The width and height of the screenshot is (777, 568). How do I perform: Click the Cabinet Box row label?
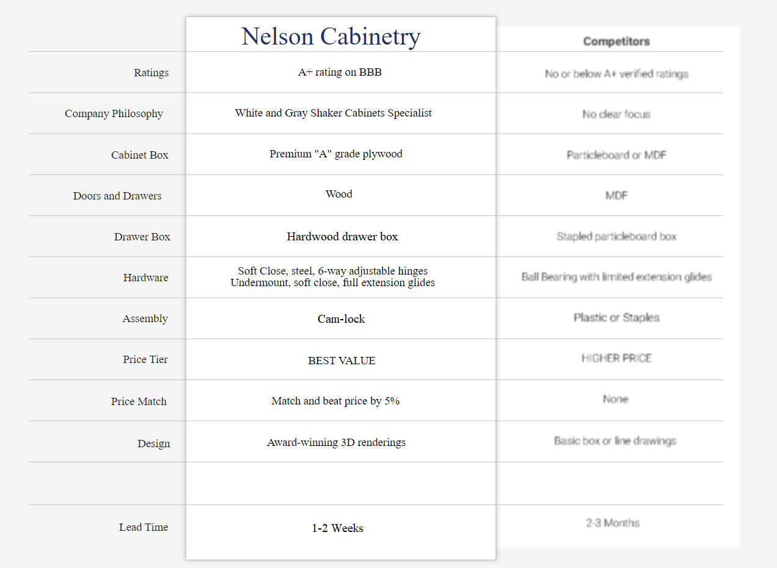(139, 155)
